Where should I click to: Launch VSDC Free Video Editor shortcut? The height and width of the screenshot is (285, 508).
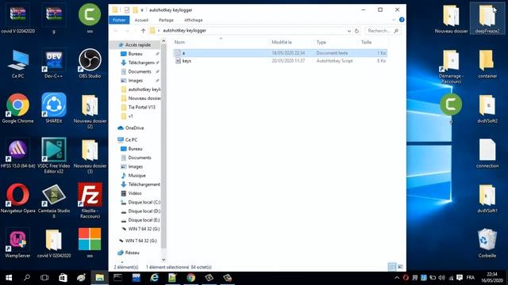54,156
